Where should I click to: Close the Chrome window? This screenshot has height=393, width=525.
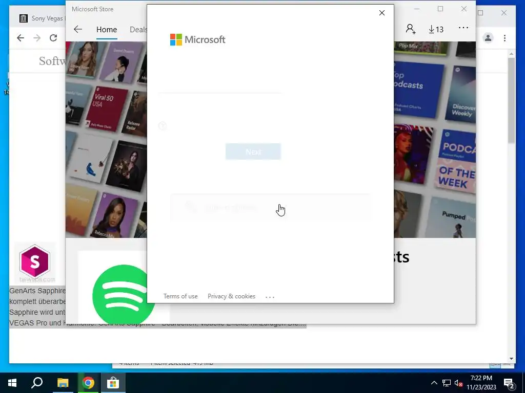coord(504,13)
